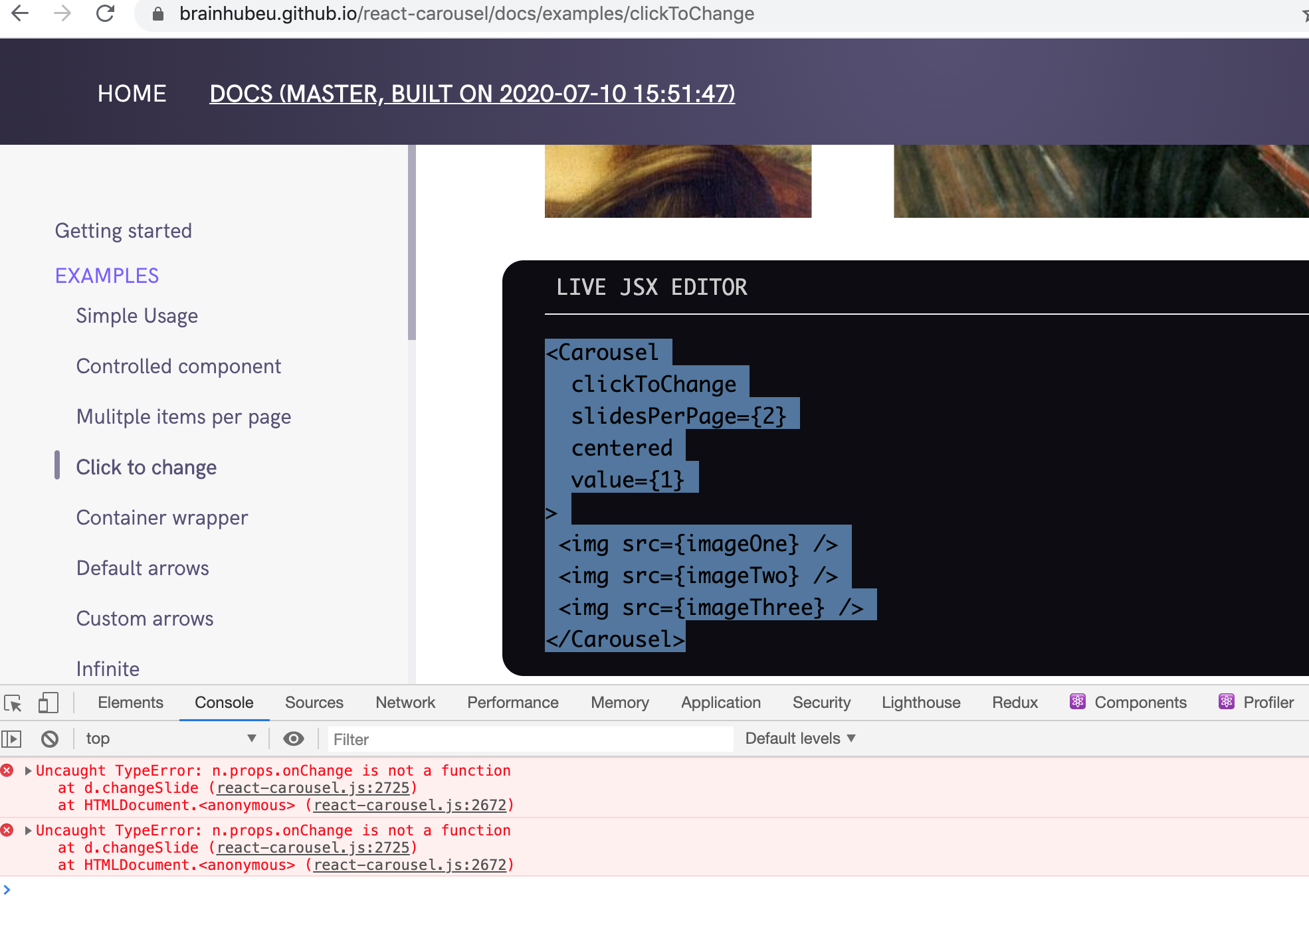Click the browser reload icon

click(x=106, y=13)
